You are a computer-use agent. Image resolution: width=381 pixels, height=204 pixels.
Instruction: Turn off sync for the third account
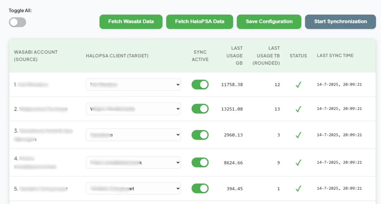click(200, 135)
